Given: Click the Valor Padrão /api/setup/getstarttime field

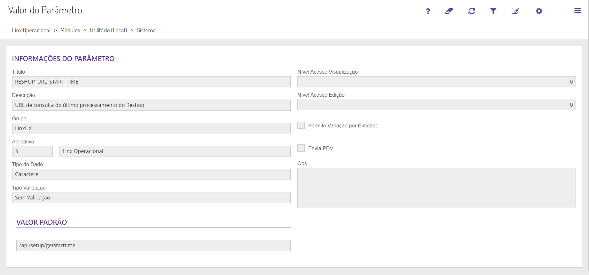Looking at the screenshot, I should (x=153, y=246).
